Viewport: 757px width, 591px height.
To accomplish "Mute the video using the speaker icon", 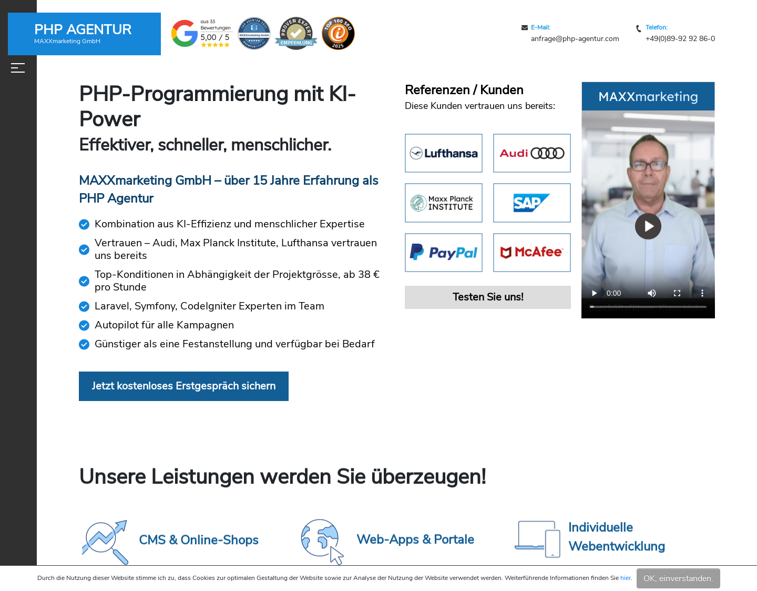I will (652, 293).
